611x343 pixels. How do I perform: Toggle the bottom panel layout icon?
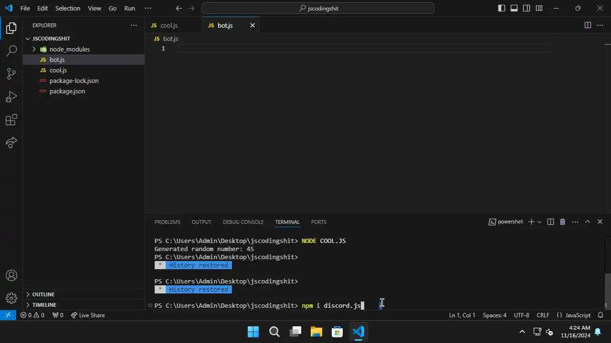(514, 8)
